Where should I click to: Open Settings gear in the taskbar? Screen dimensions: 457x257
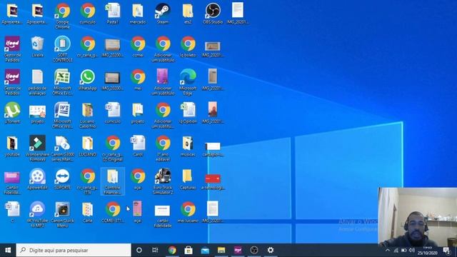pyautogui.click(x=271, y=250)
